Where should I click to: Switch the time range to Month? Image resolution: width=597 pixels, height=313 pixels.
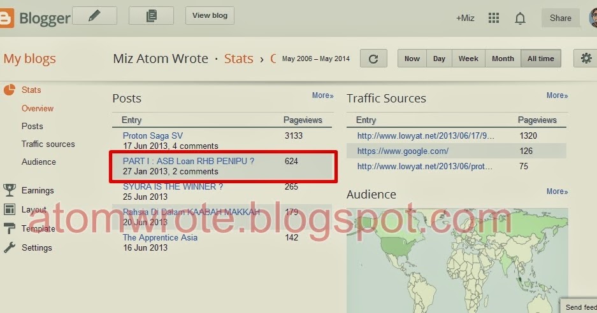(x=503, y=59)
